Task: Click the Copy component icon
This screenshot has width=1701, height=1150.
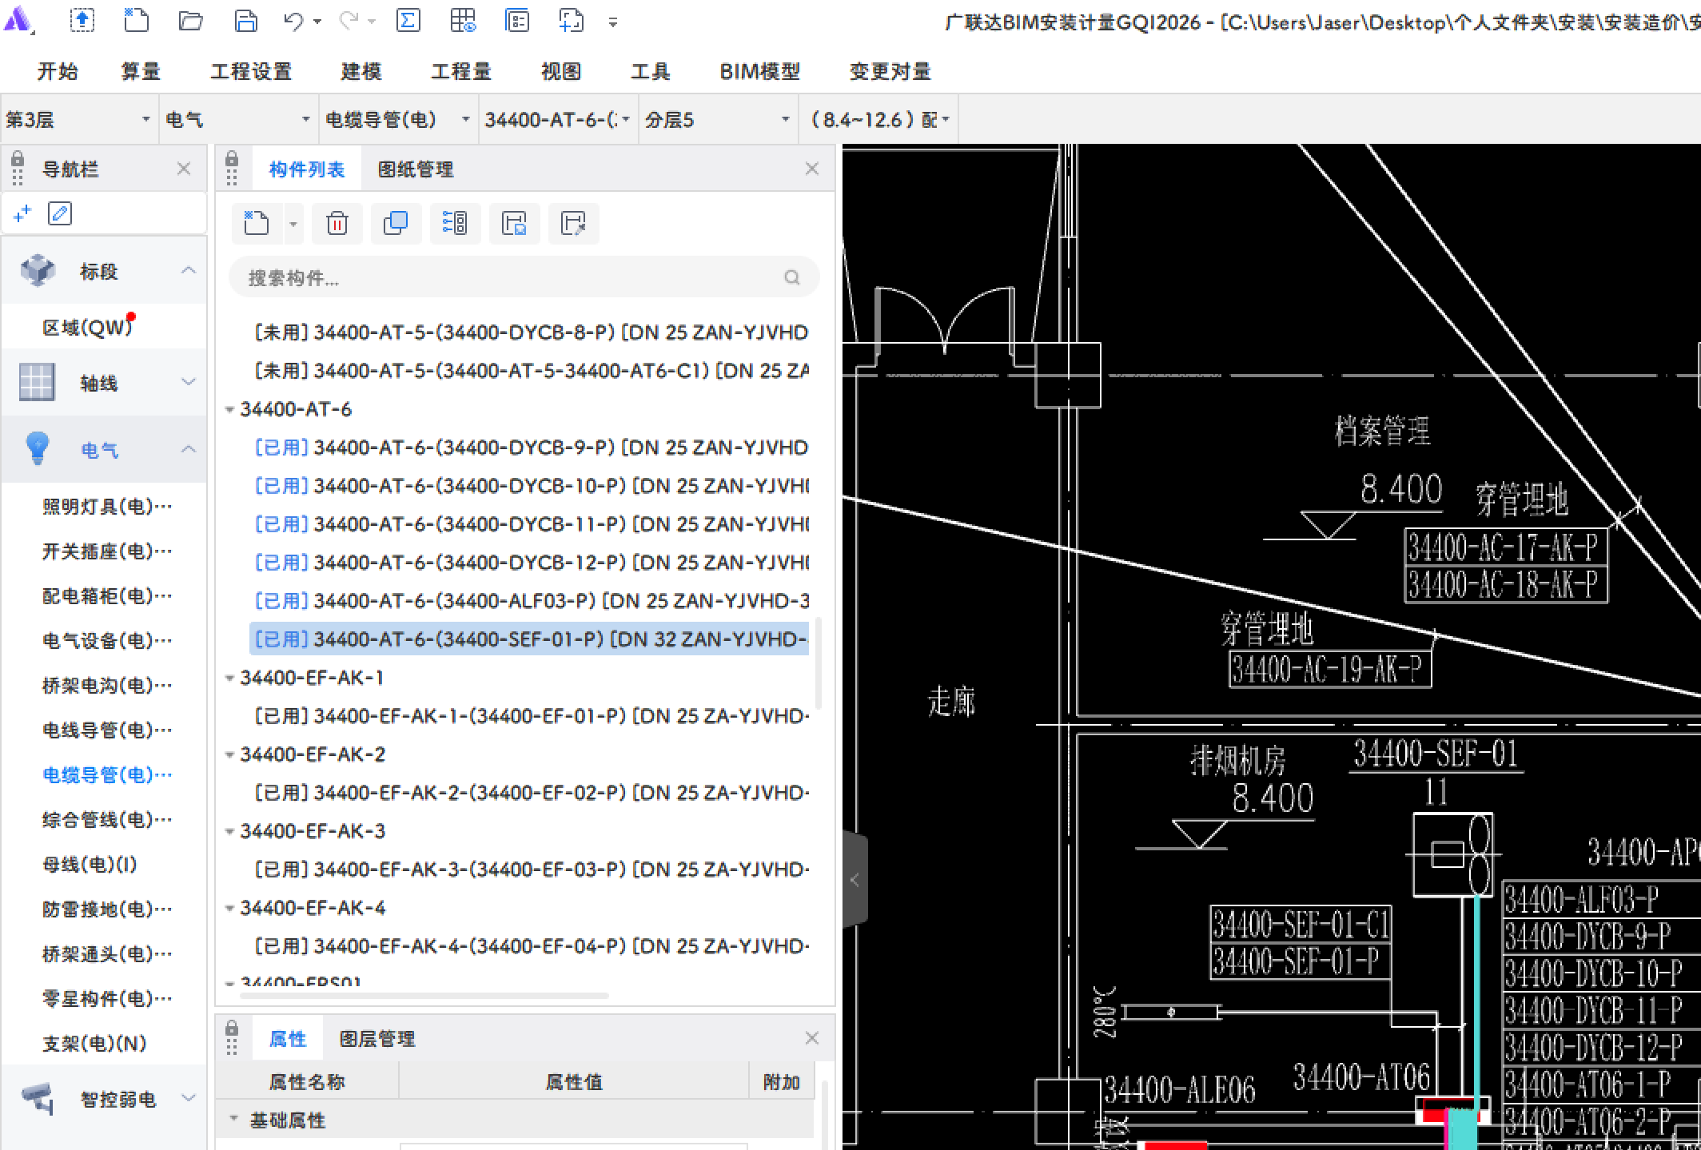Action: click(396, 223)
